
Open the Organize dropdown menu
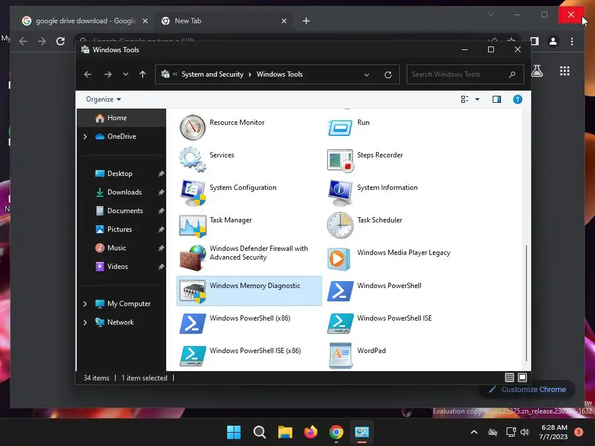103,99
